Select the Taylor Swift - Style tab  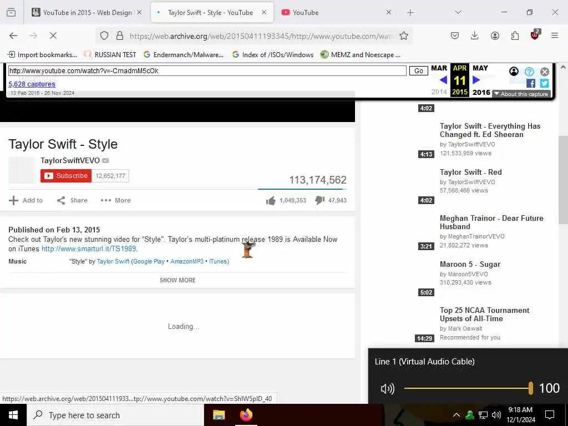tap(211, 13)
